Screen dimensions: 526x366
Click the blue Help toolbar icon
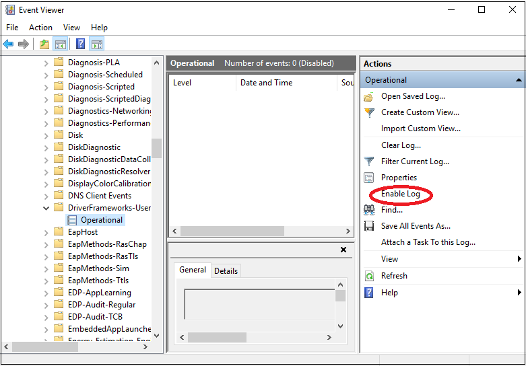80,44
